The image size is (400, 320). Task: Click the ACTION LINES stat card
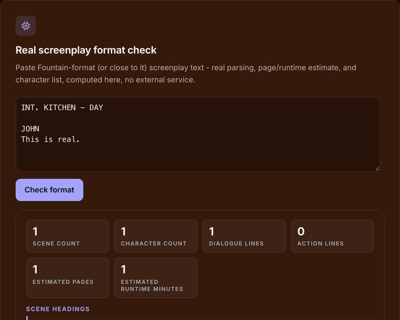pyautogui.click(x=332, y=236)
